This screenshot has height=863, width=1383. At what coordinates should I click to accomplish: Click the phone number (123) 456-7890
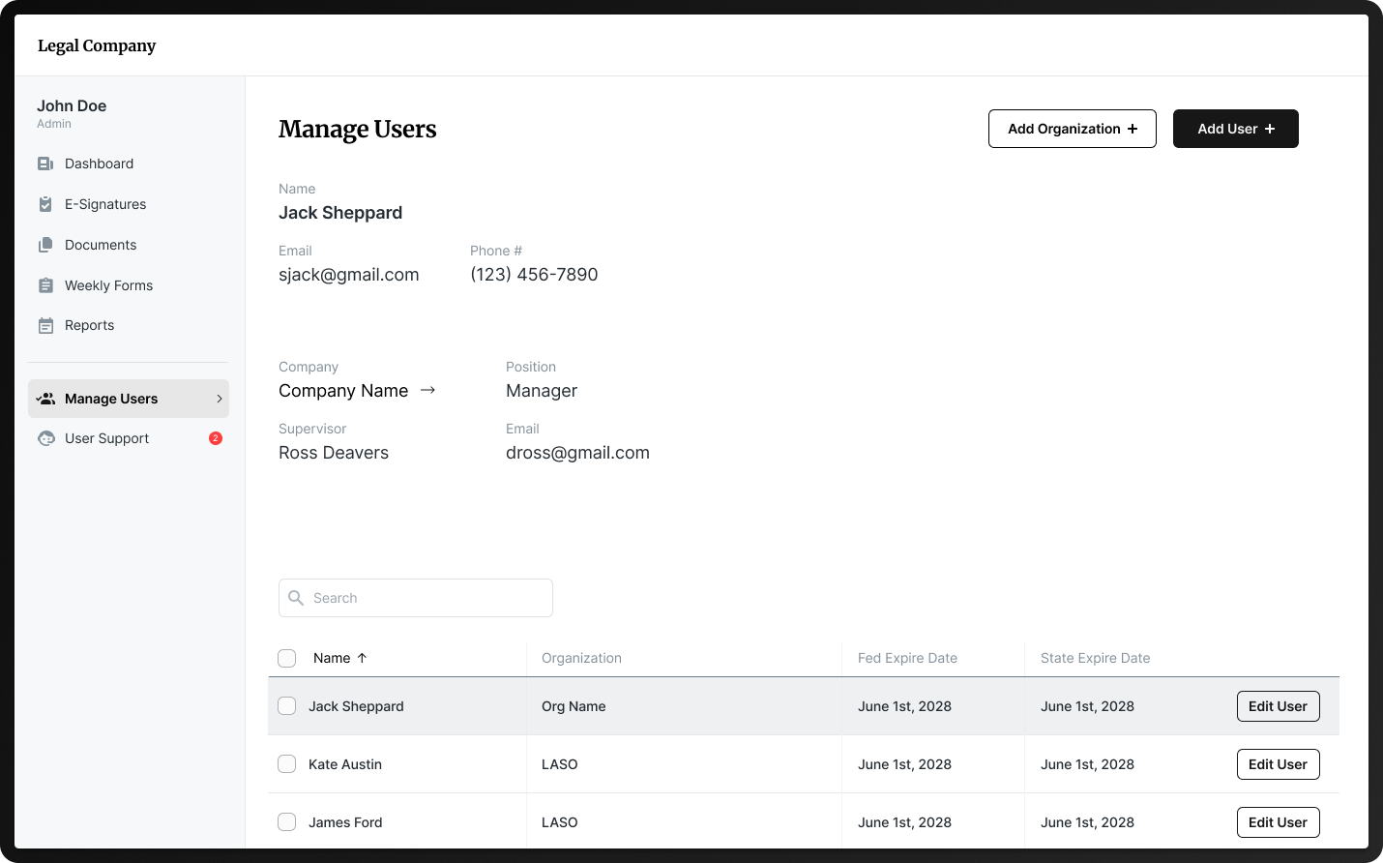click(534, 275)
